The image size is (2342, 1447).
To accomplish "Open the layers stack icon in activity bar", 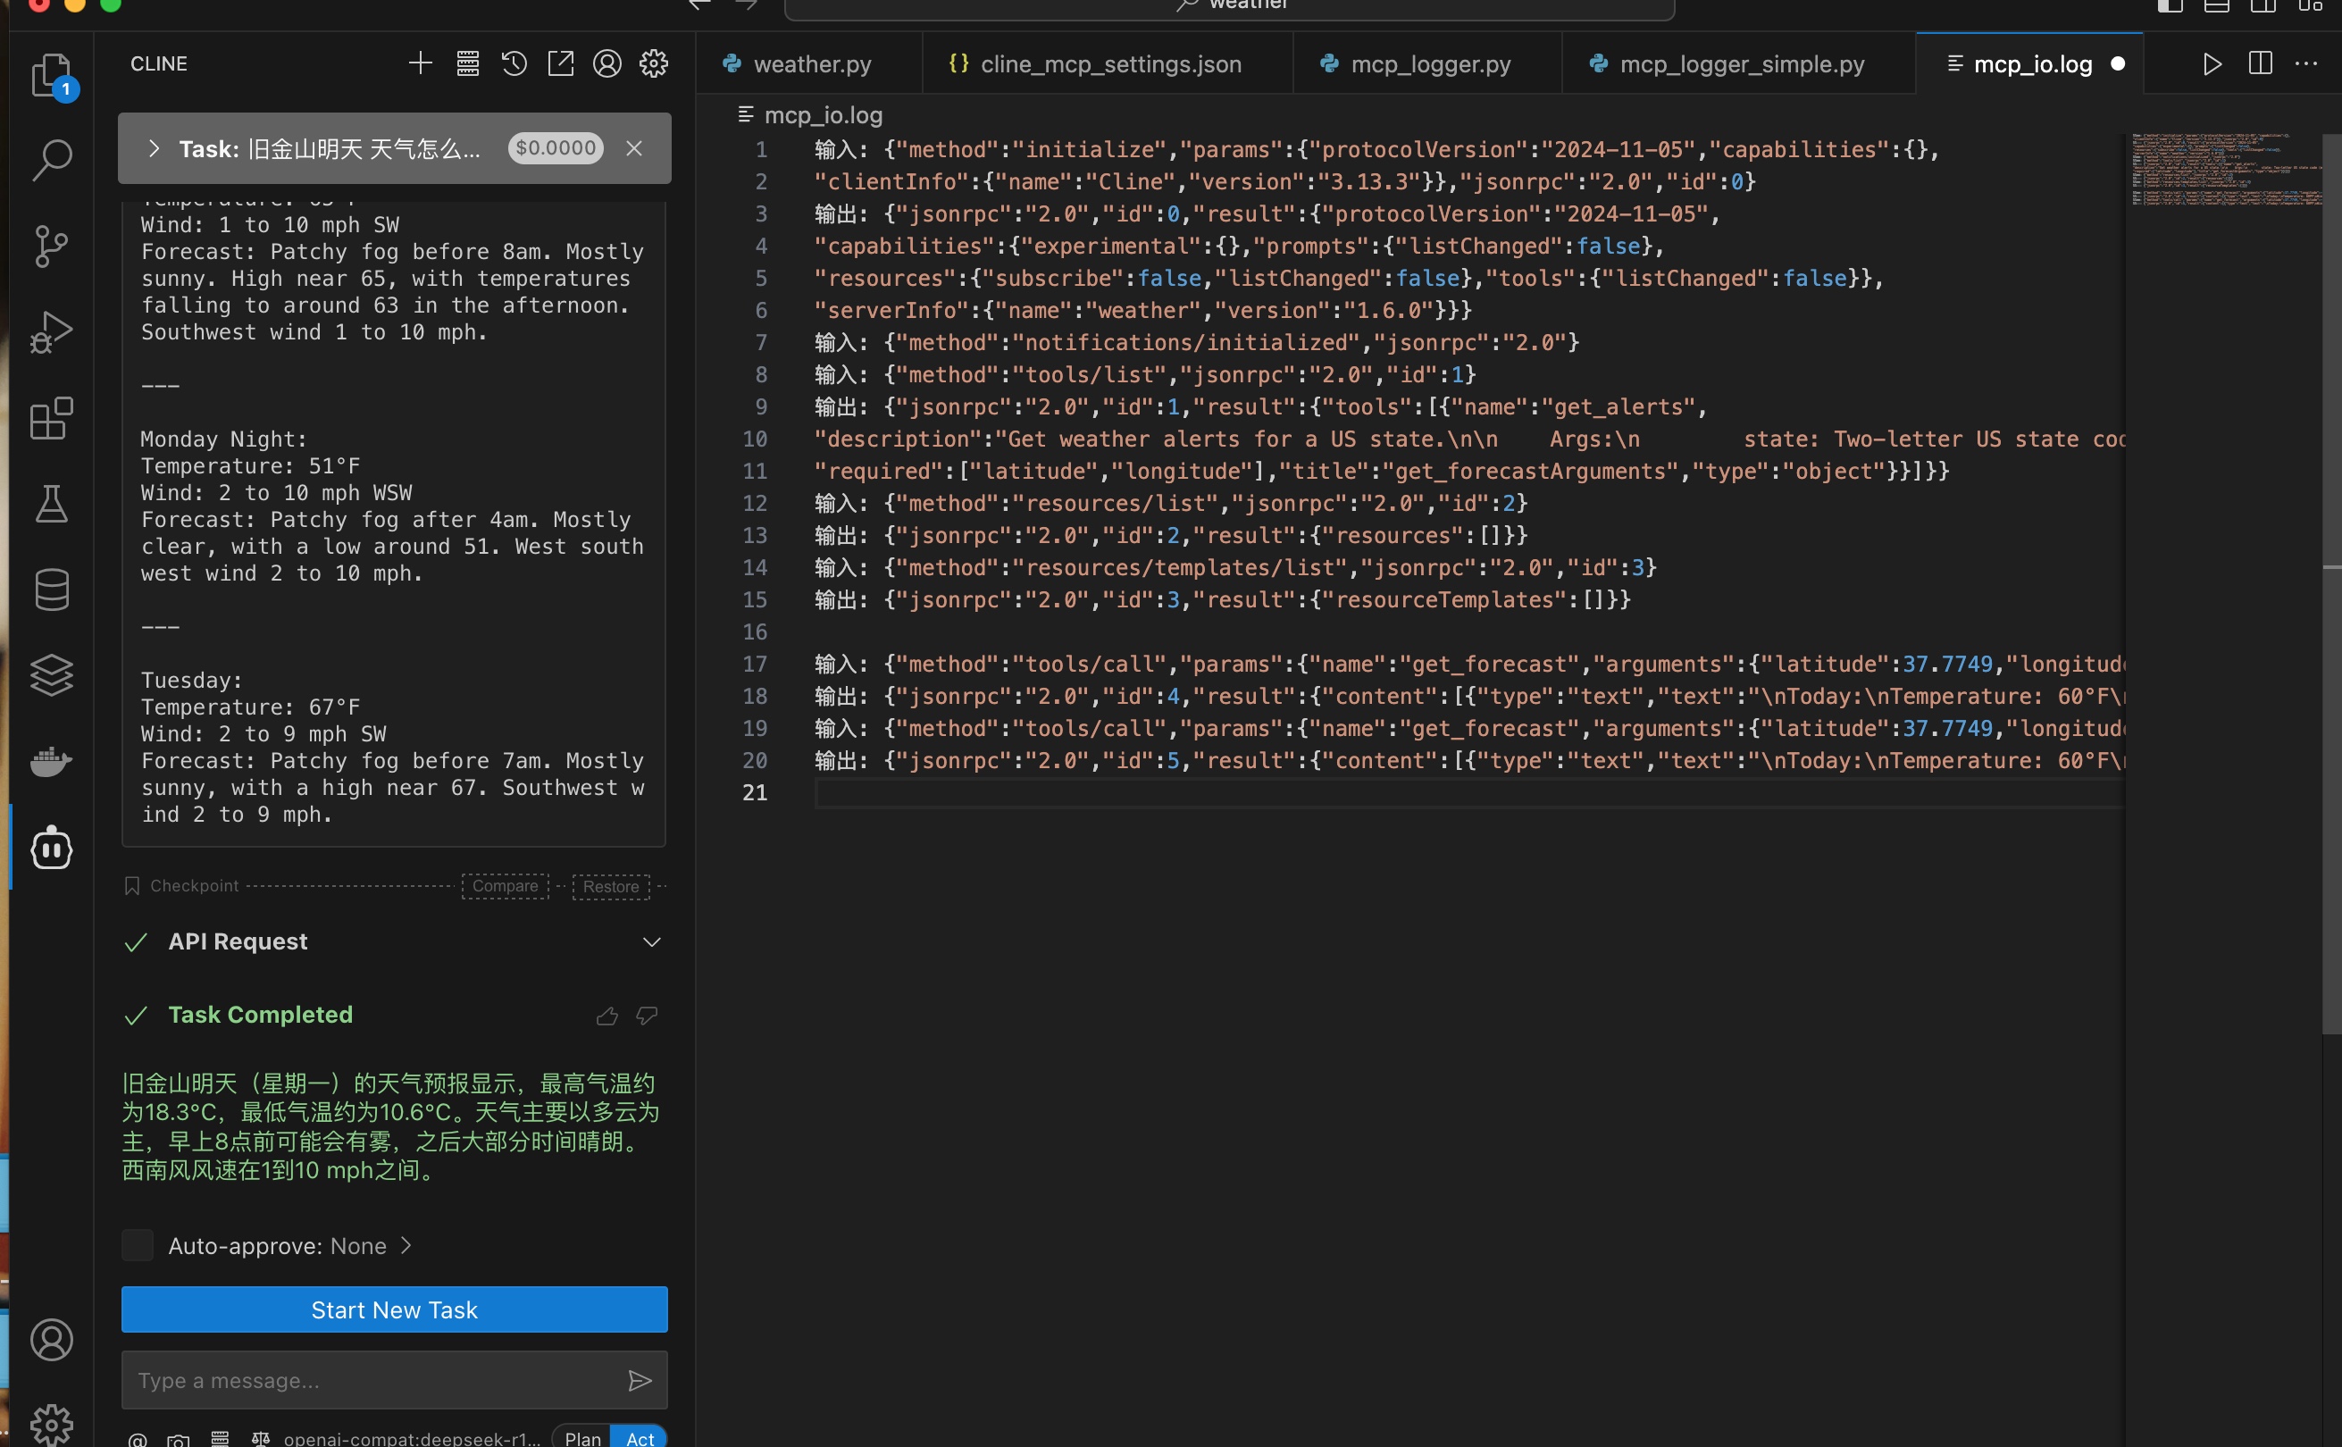I will [52, 675].
